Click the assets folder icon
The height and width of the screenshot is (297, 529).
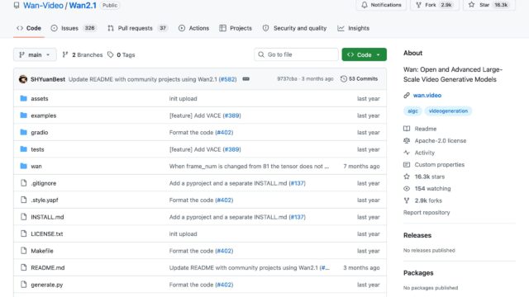point(24,98)
